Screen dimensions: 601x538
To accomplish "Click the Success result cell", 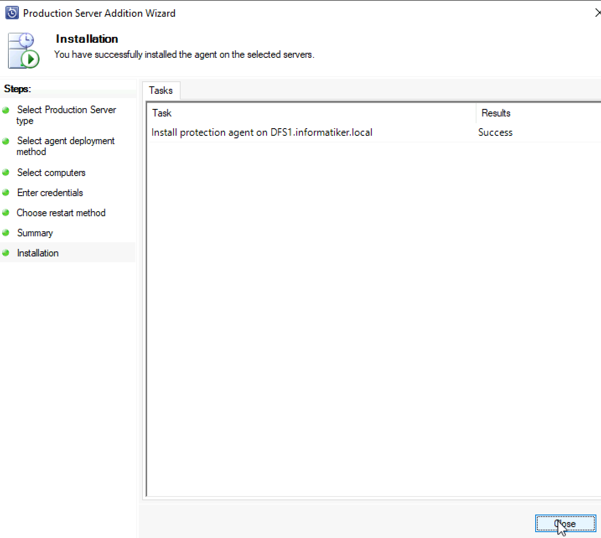I will point(495,132).
